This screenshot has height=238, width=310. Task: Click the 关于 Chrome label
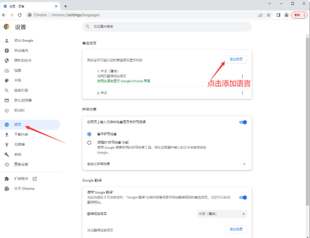tap(24, 189)
